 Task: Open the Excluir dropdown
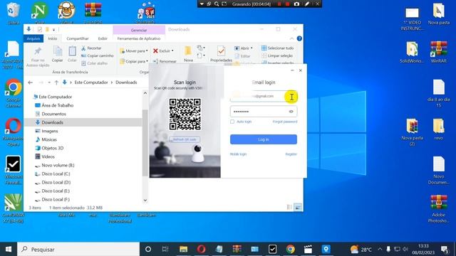click(163, 50)
